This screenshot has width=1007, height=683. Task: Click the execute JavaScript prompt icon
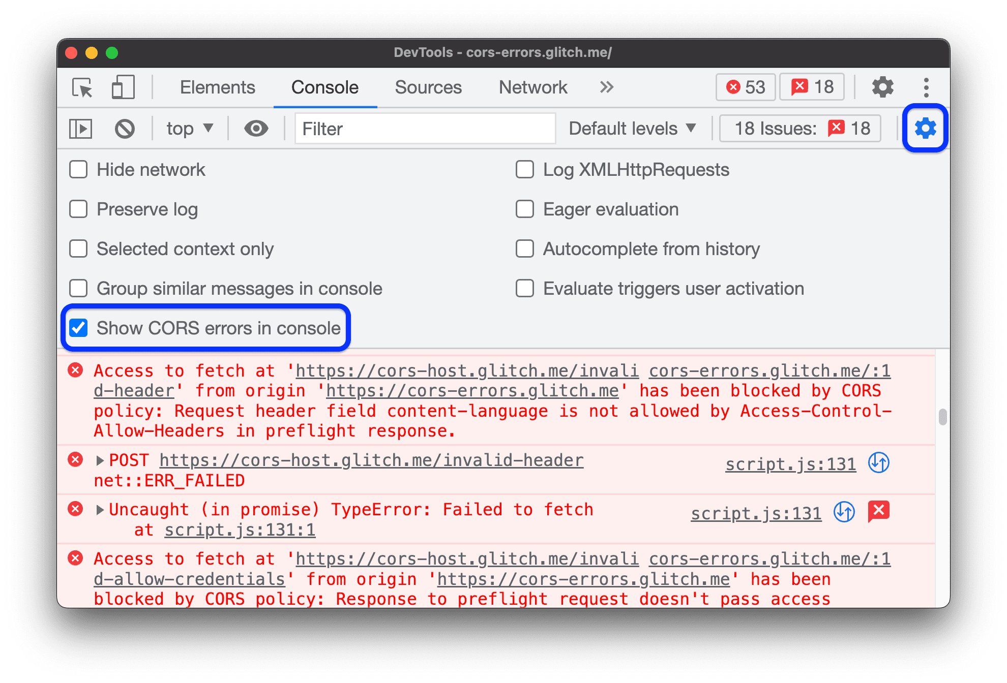(82, 128)
